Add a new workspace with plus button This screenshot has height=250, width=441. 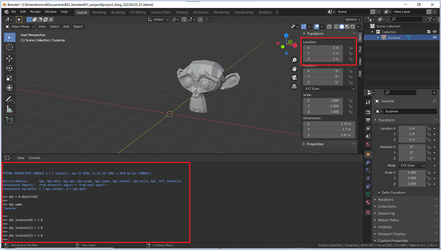[277, 12]
